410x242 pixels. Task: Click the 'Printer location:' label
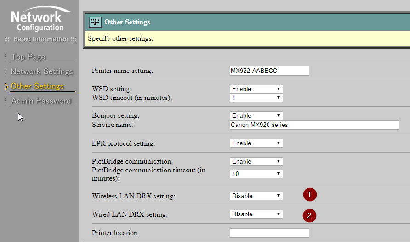coord(115,233)
